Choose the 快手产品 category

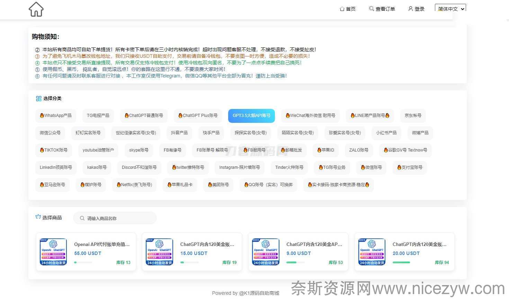pyautogui.click(x=211, y=133)
